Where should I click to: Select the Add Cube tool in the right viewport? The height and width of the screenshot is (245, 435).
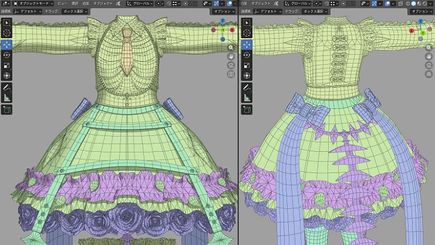click(247, 109)
